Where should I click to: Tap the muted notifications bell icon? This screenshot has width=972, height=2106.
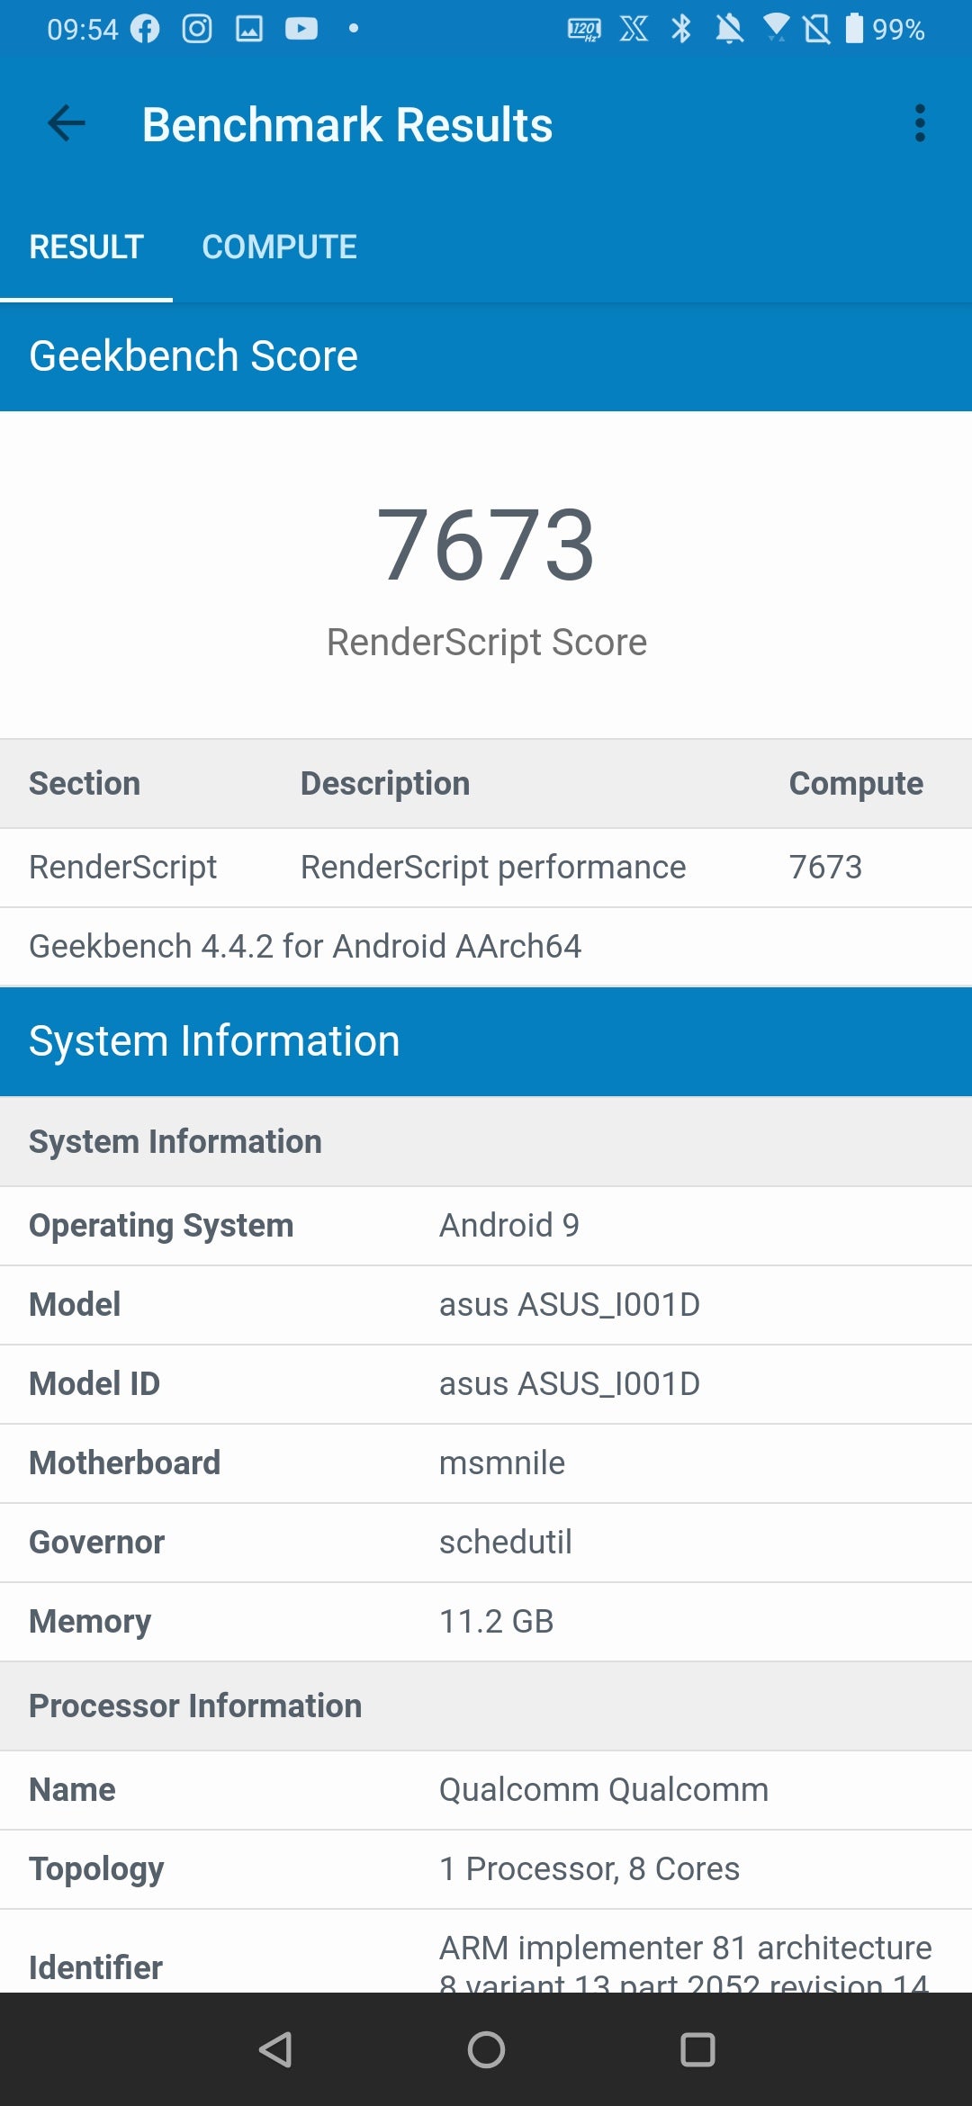(729, 29)
